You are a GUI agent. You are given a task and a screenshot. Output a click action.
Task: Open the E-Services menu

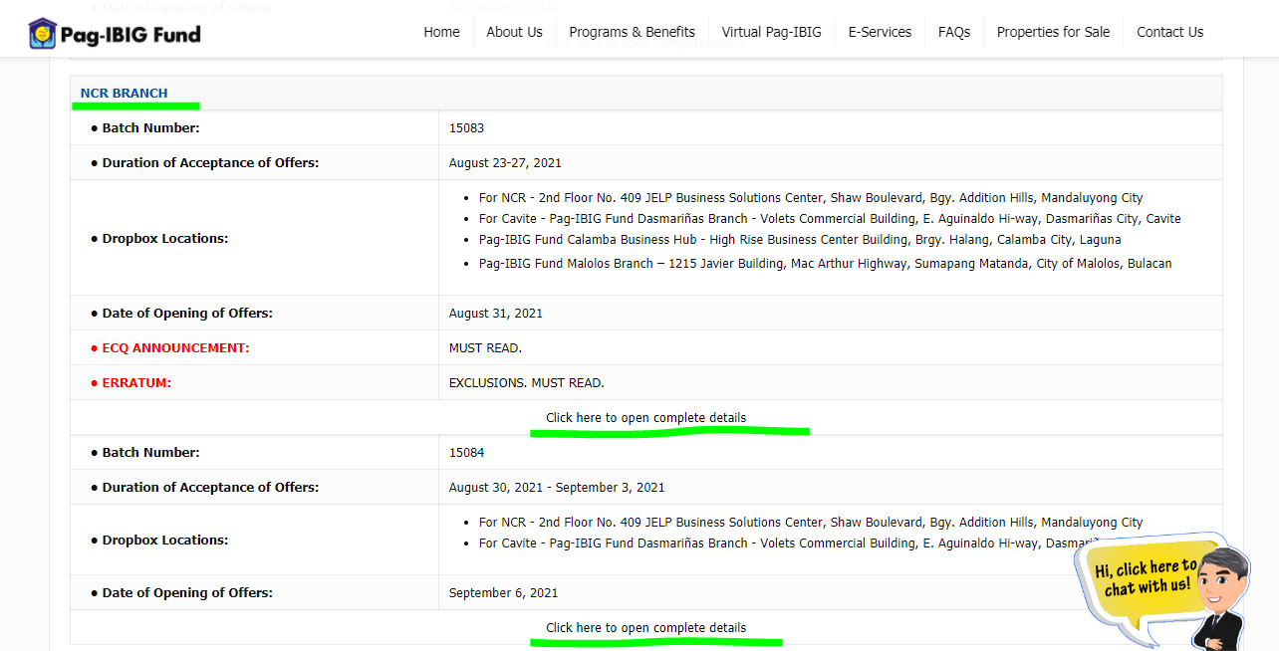point(880,32)
